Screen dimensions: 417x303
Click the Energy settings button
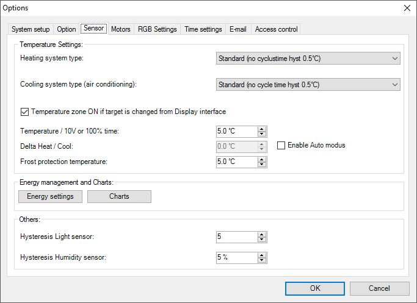pos(50,196)
